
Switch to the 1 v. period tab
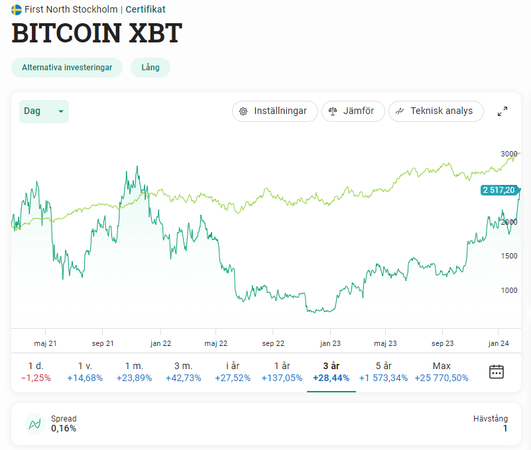85,372
